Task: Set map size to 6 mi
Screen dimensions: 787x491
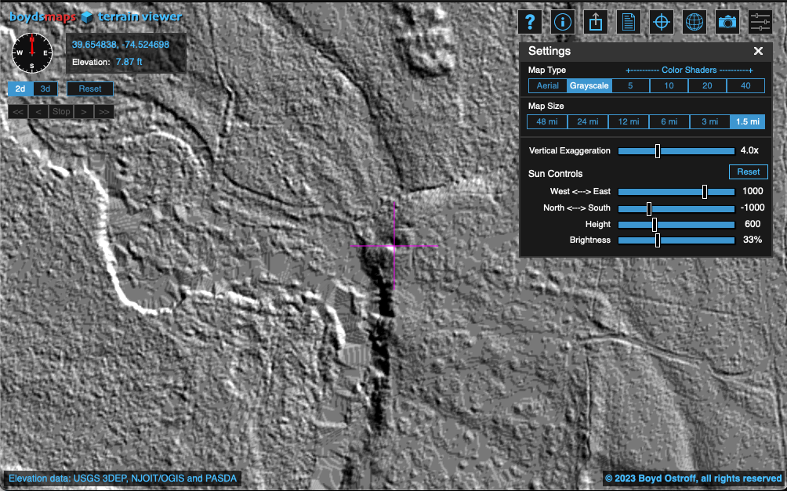Action: (x=669, y=121)
